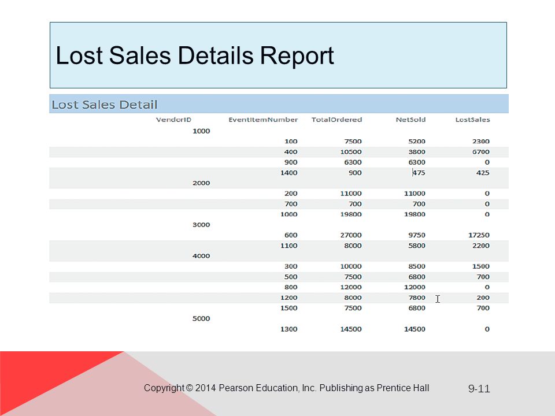Click the 'Lost Sales Details Report' slide title
Image resolution: width=555 pixels, height=416 pixels.
pos(195,56)
